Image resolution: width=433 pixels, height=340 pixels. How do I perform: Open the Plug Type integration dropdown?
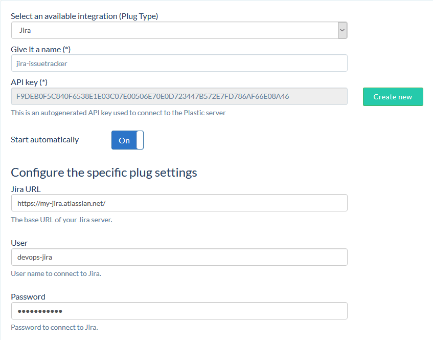(x=179, y=30)
